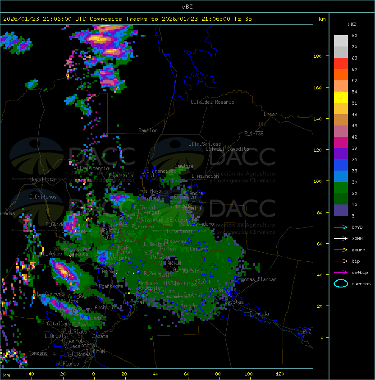This screenshot has height=380, width=375.
Task: Click the 'Mirador' map label
Action: [190, 306]
